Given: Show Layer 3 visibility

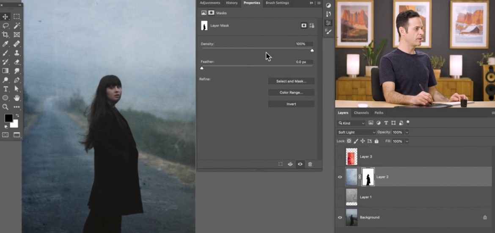Looking at the screenshot, I should [340, 156].
